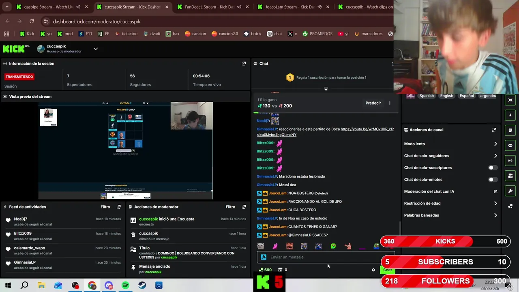Open the tictactoe bookmark
The image size is (519, 292).
126,34
